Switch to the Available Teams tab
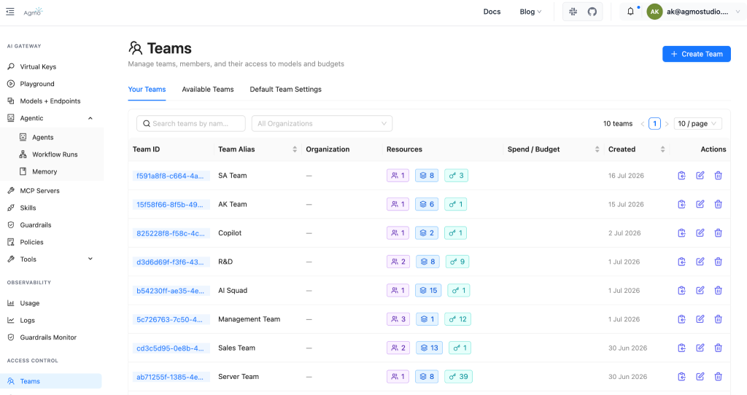Screen dimensions: 747x395 (x=208, y=90)
